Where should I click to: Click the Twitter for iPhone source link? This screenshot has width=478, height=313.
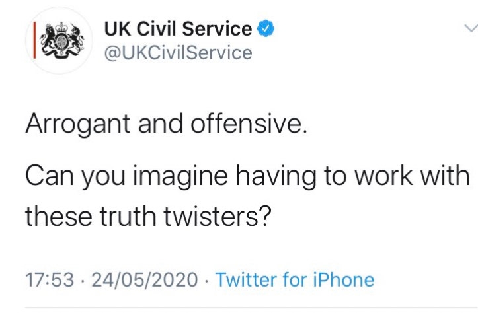tap(295, 279)
